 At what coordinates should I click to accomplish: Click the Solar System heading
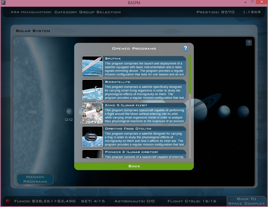pos(33,31)
